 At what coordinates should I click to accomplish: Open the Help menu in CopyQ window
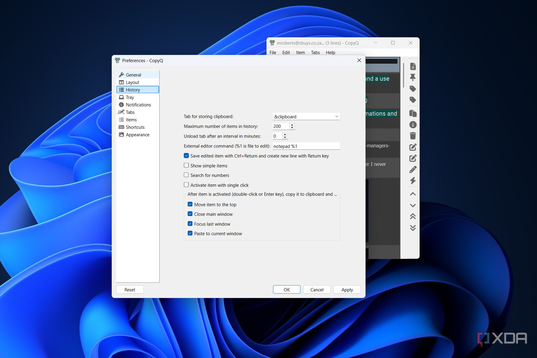click(x=331, y=52)
